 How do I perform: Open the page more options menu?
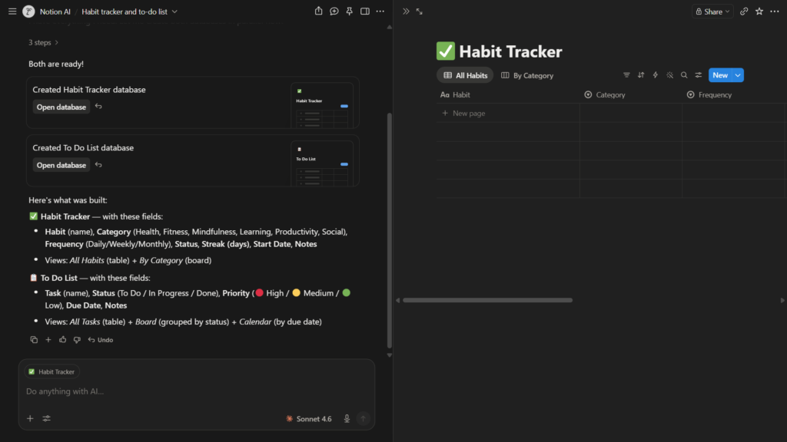coord(775,11)
